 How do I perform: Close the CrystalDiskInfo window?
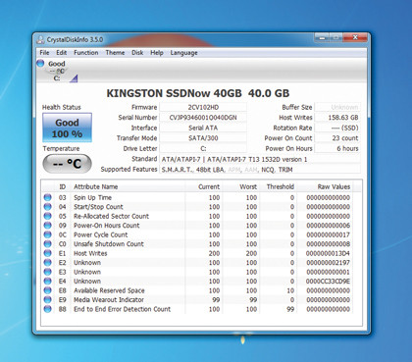pyautogui.click(x=355, y=37)
